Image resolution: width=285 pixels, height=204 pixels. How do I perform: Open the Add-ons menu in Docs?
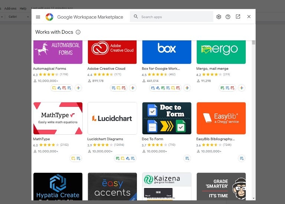coord(10,9)
